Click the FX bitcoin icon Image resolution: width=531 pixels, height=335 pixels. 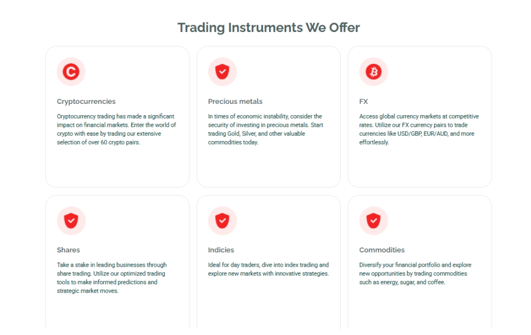click(x=374, y=72)
